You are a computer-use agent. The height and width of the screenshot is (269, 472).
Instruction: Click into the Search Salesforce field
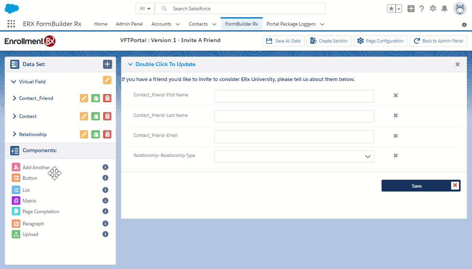(244, 8)
